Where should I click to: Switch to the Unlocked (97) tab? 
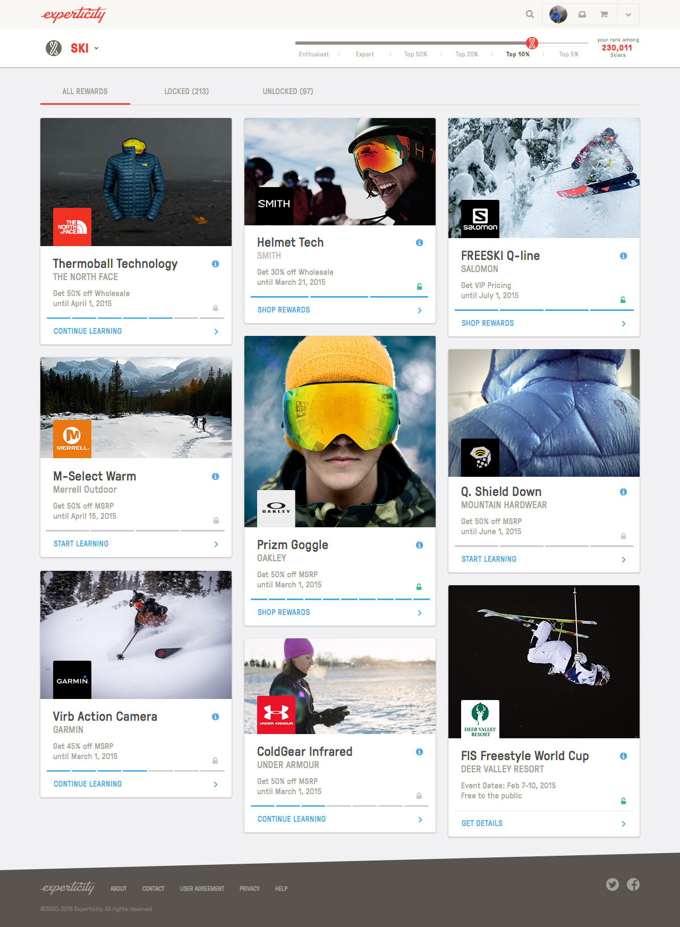click(288, 91)
